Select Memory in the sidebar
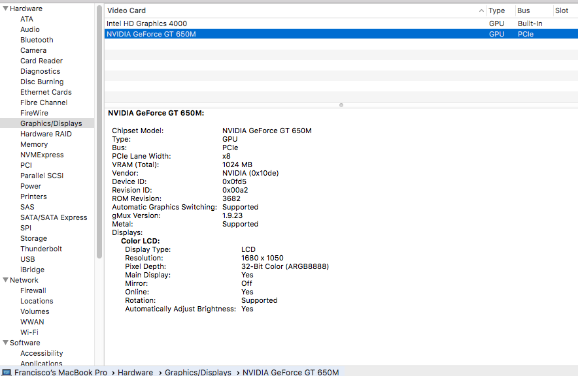This screenshot has width=578, height=376. (x=34, y=144)
